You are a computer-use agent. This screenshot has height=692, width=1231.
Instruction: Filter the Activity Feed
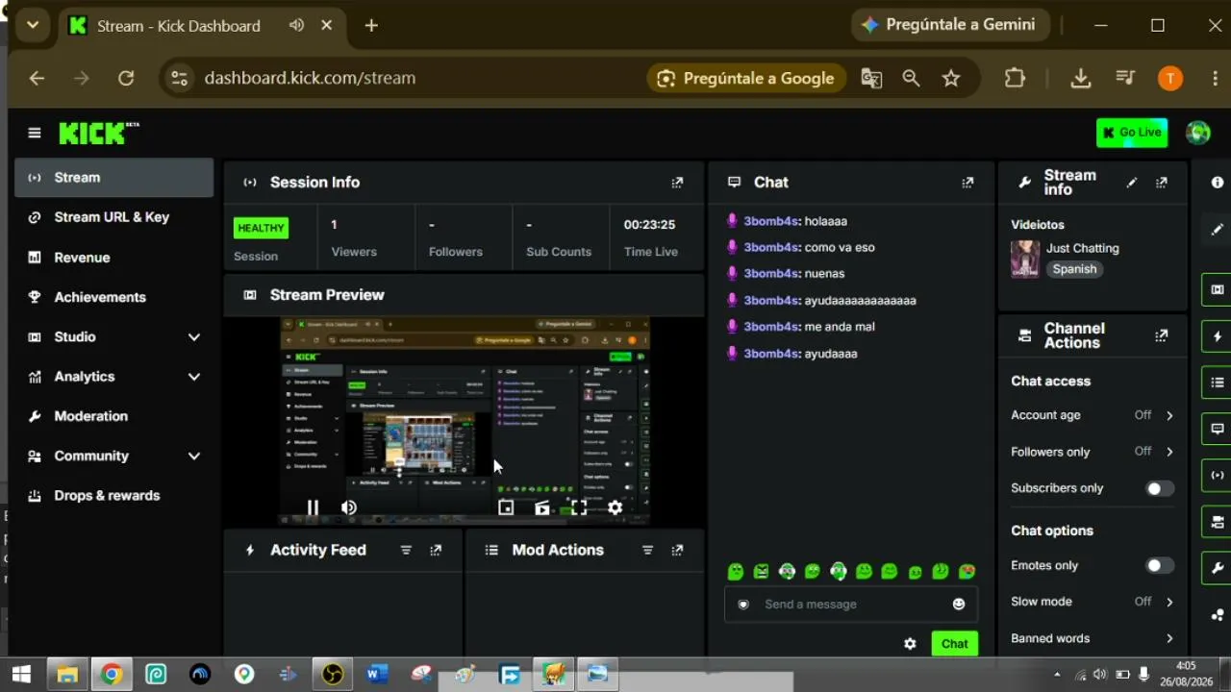click(x=406, y=550)
